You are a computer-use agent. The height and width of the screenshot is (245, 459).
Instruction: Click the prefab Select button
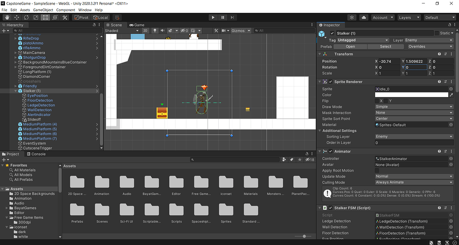click(385, 46)
